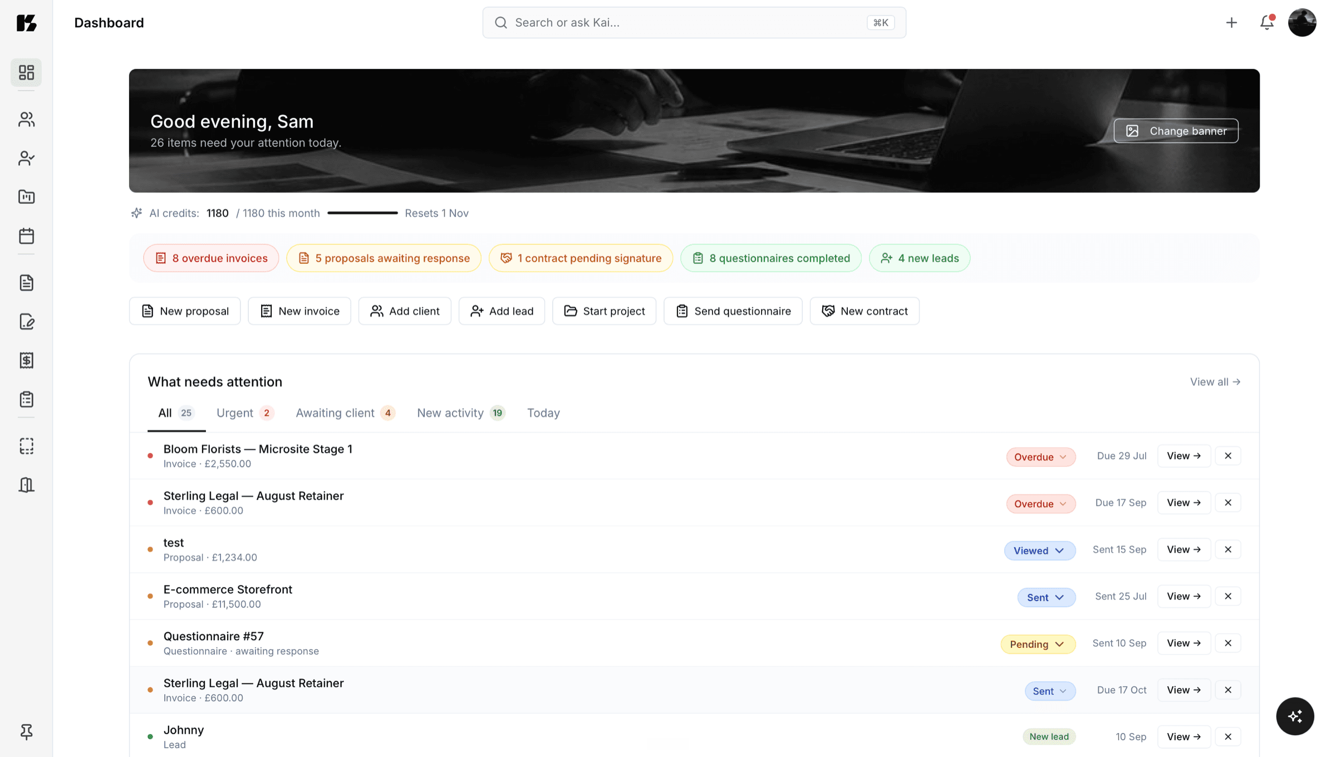This screenshot has width=1336, height=757.
Task: Switch to the Awaiting client tab
Action: (345, 412)
